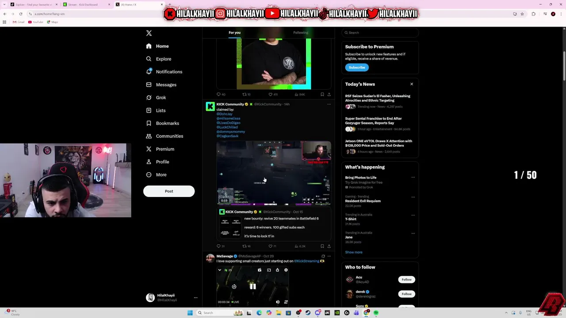Expand the More menu in sidebar
This screenshot has width=566, height=318.
[156, 174]
